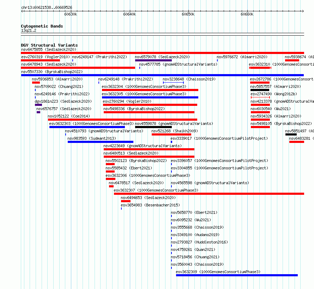This screenshot has width=314, height=289.
Task: Select nsv6249146 (Prakrithi2022) label
Action: pyautogui.click(x=62, y=94)
